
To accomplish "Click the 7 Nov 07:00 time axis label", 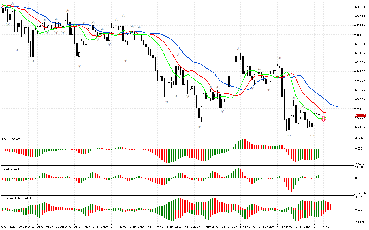I will (x=322, y=227).
